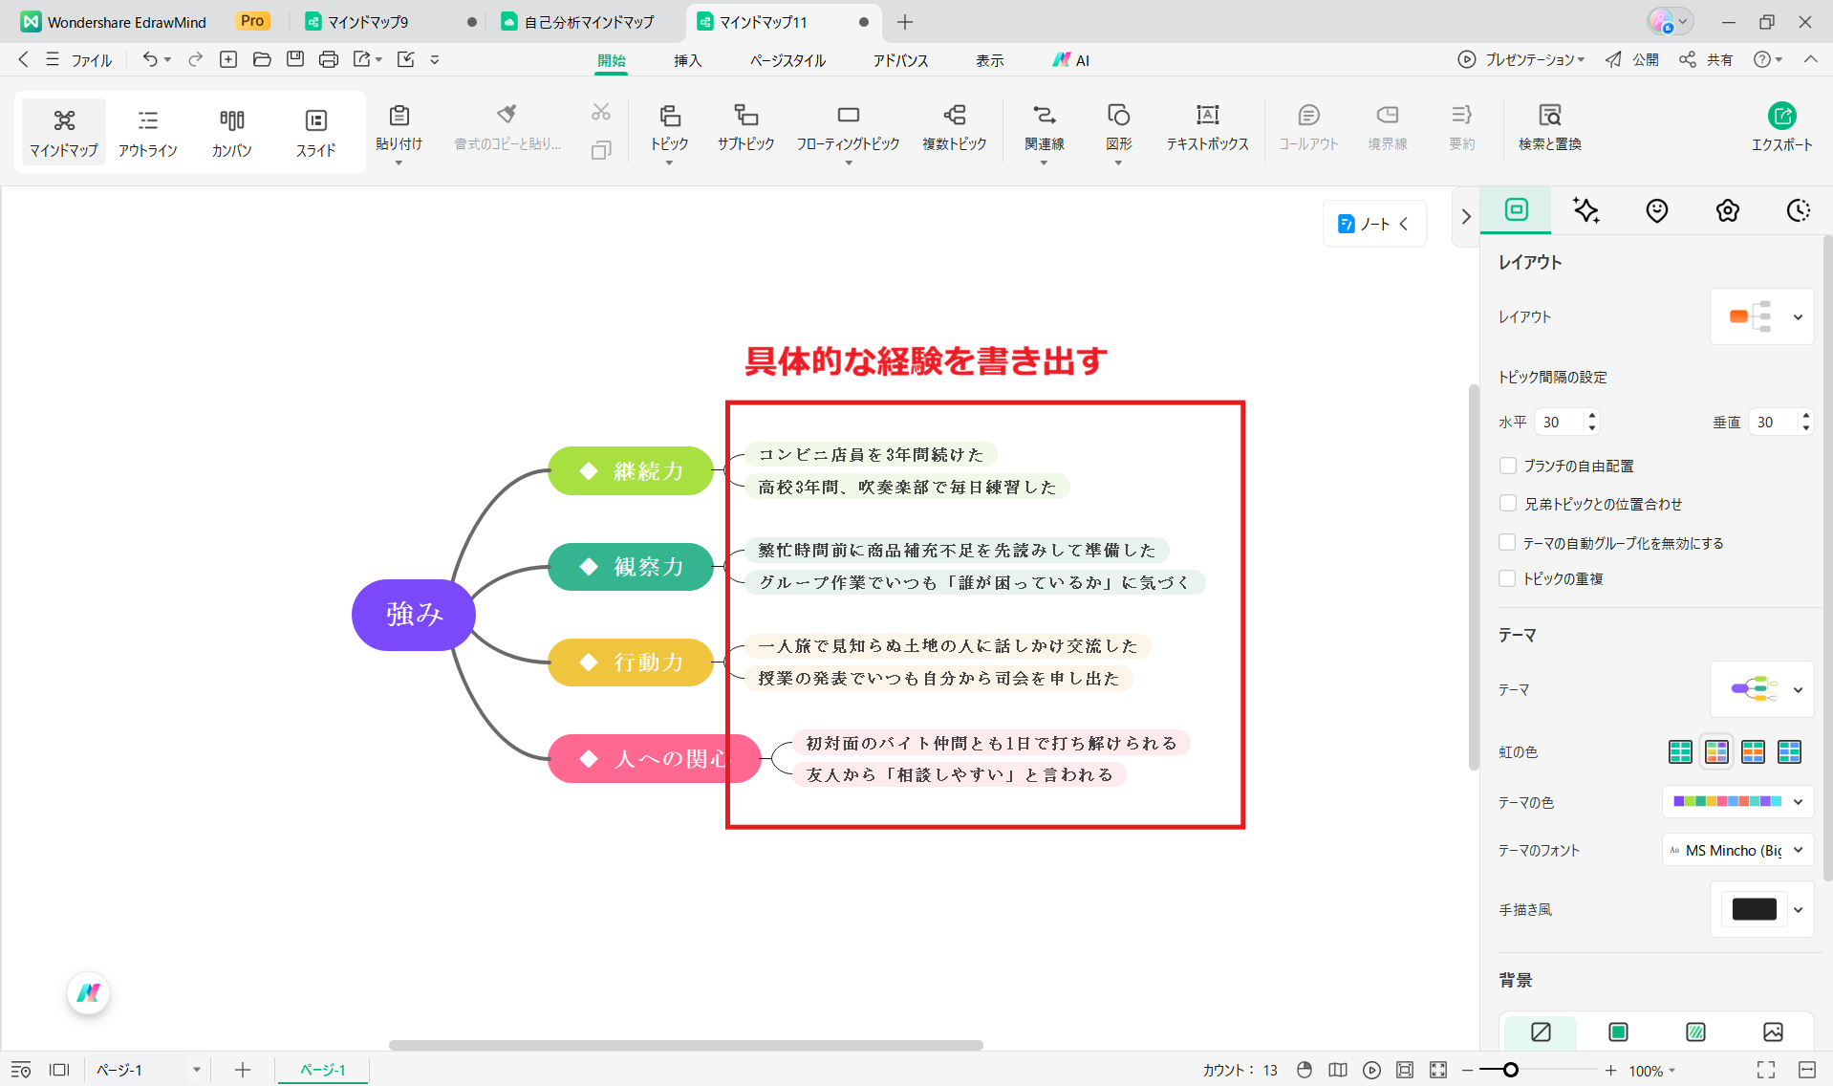This screenshot has height=1086, width=1833.
Task: Switch to the カンバン view
Action: [x=231, y=132]
